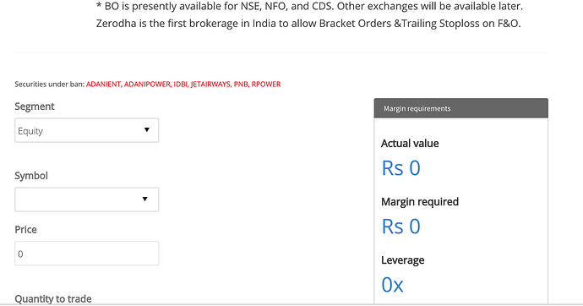Image resolution: width=583 pixels, height=306 pixels.
Task: Click the Price field label
Action: pyautogui.click(x=25, y=229)
